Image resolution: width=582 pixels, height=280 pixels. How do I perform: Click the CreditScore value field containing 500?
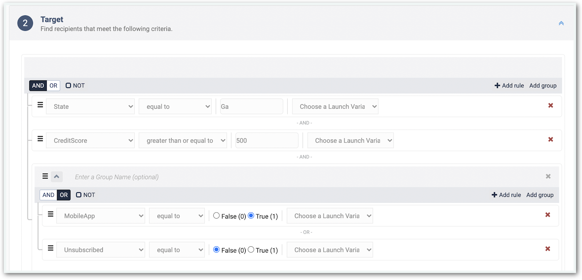coord(267,141)
